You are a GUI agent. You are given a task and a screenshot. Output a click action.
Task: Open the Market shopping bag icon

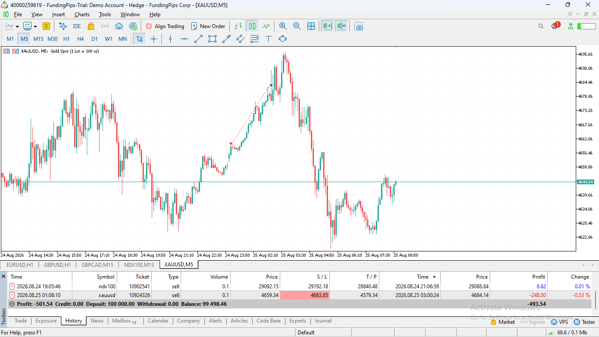(x=91, y=26)
